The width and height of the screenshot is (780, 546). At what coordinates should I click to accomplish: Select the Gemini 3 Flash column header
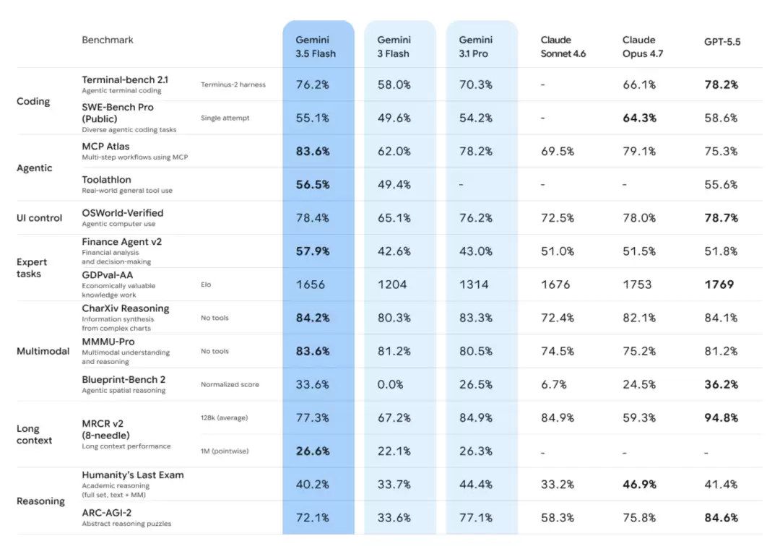[394, 47]
